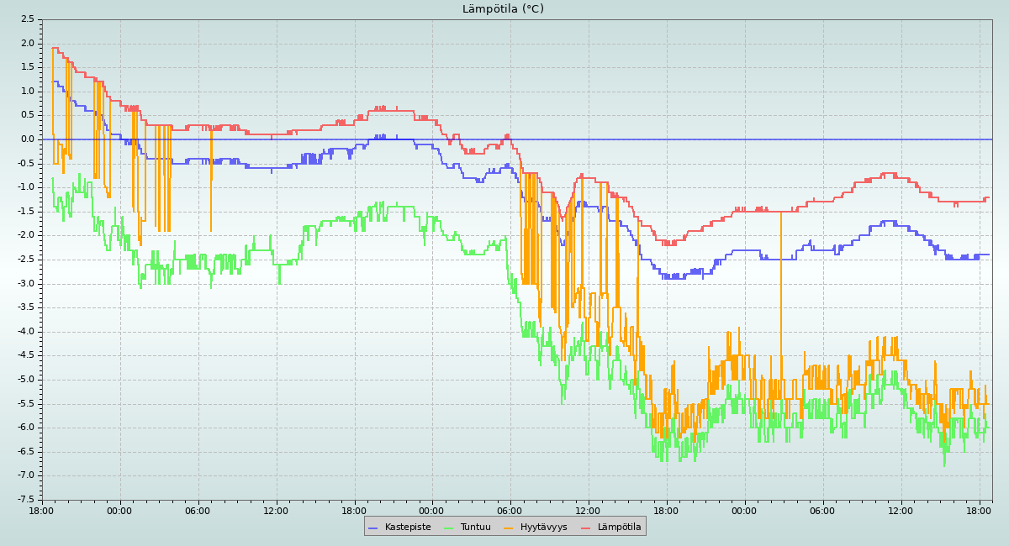Click the -3.0 tick label on the y-axis

tap(26, 284)
